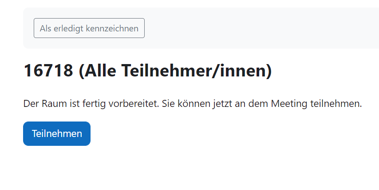Click the word 'teilnehmen.' ending the status text
379x190 pixels.
(x=336, y=104)
